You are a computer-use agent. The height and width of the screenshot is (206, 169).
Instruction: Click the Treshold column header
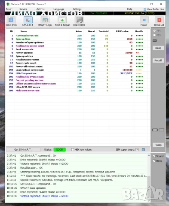tap(104, 31)
